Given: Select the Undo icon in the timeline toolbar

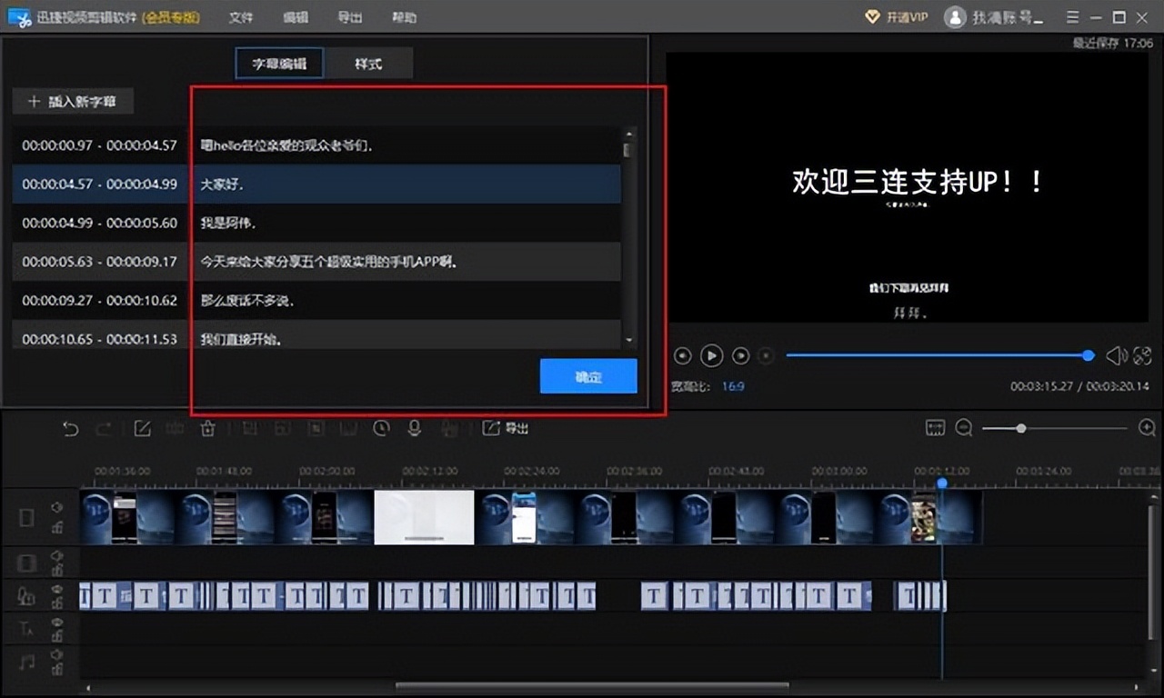Looking at the screenshot, I should pos(71,428).
